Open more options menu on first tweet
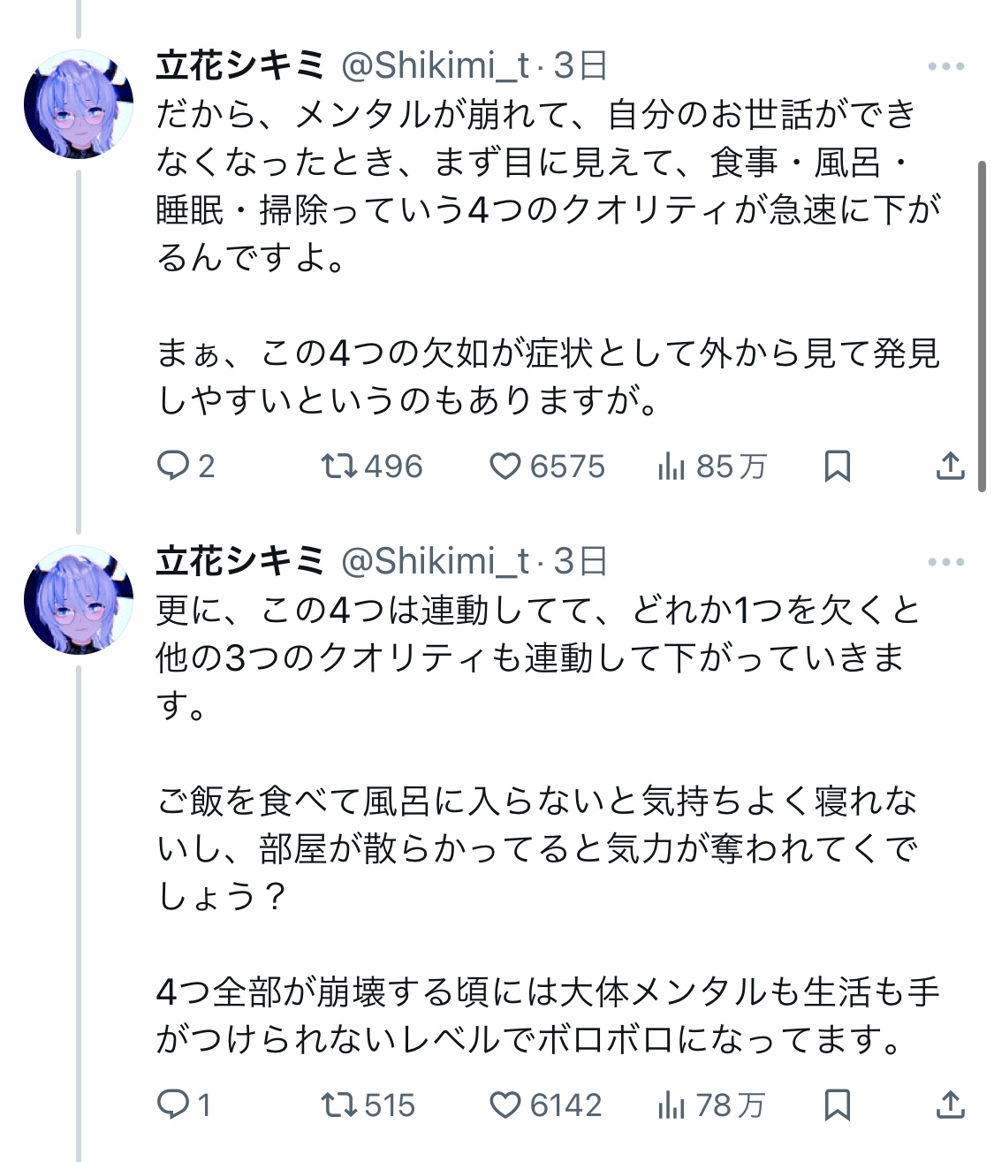Image resolution: width=994 pixels, height=1162 pixels. pos(946,66)
